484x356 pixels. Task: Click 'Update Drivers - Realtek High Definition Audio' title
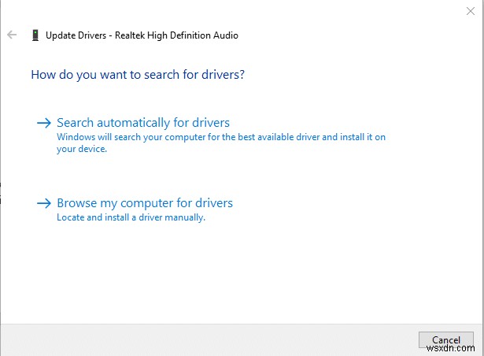coord(142,35)
